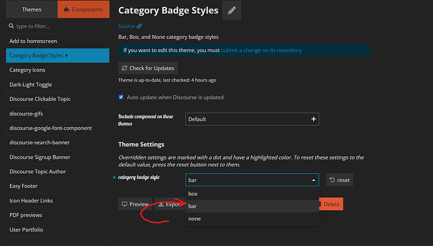Open Category Icons component
This screenshot has width=433, height=246.
58,70
